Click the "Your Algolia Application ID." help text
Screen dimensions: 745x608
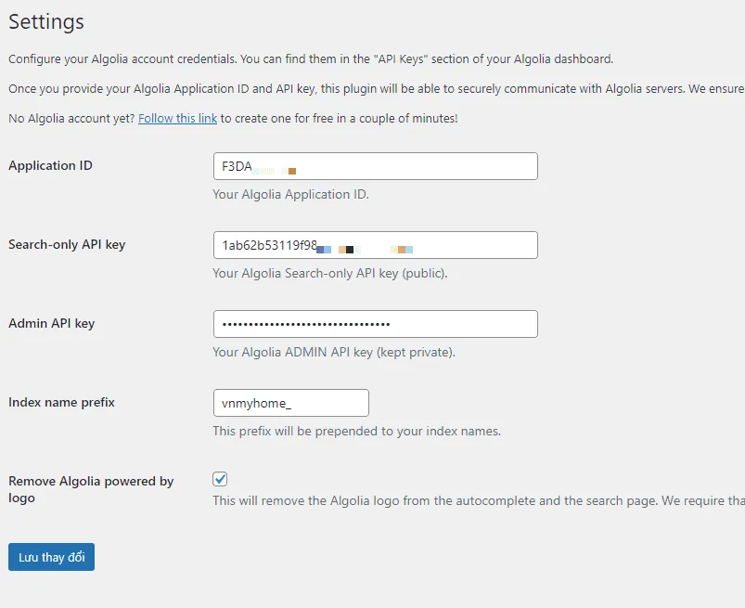tap(290, 195)
